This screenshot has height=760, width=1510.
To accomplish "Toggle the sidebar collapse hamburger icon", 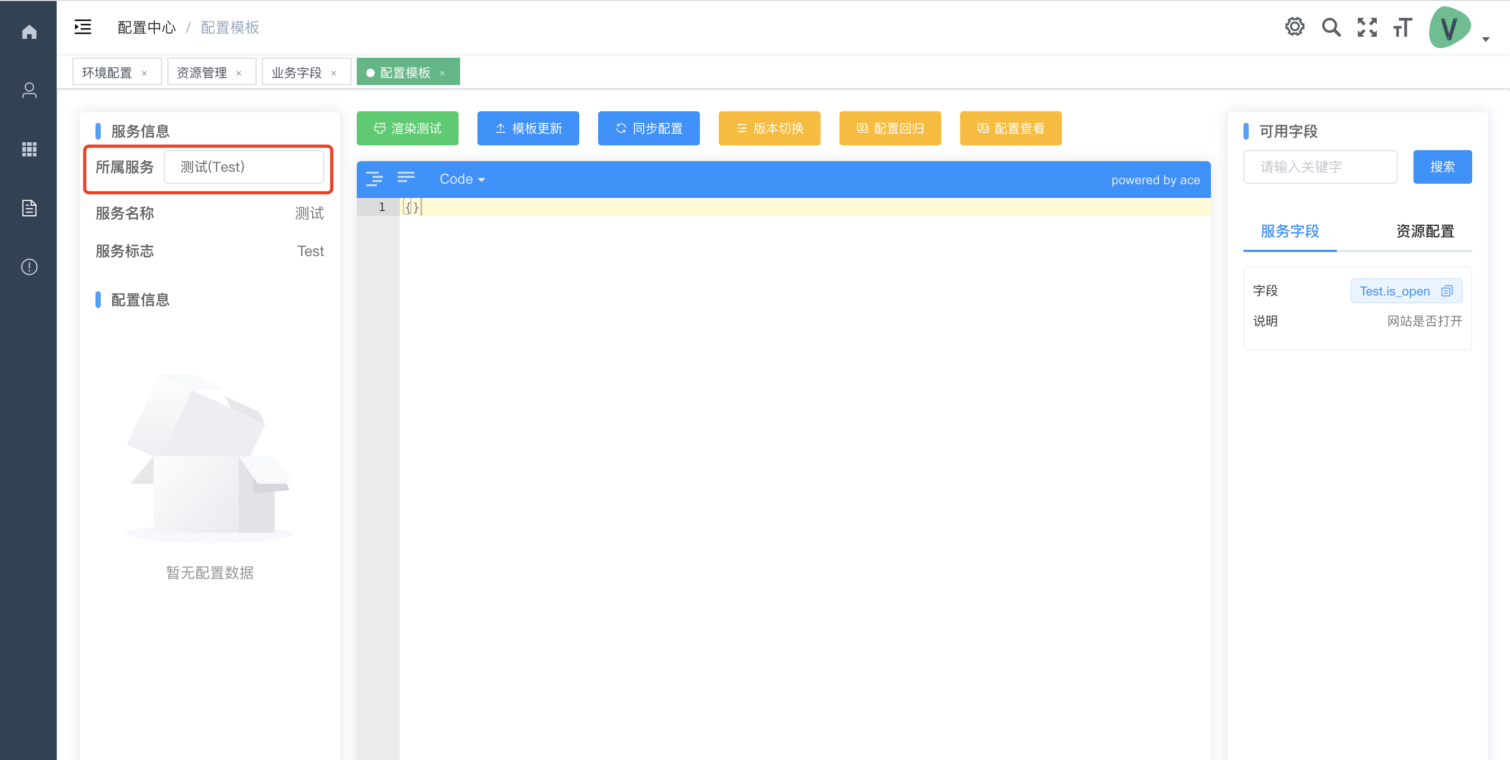I will click(83, 27).
